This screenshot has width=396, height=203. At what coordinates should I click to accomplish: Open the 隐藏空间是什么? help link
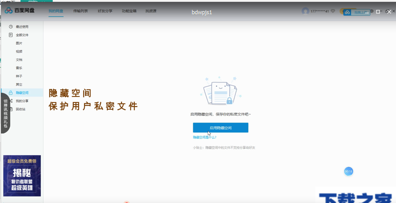click(x=205, y=137)
